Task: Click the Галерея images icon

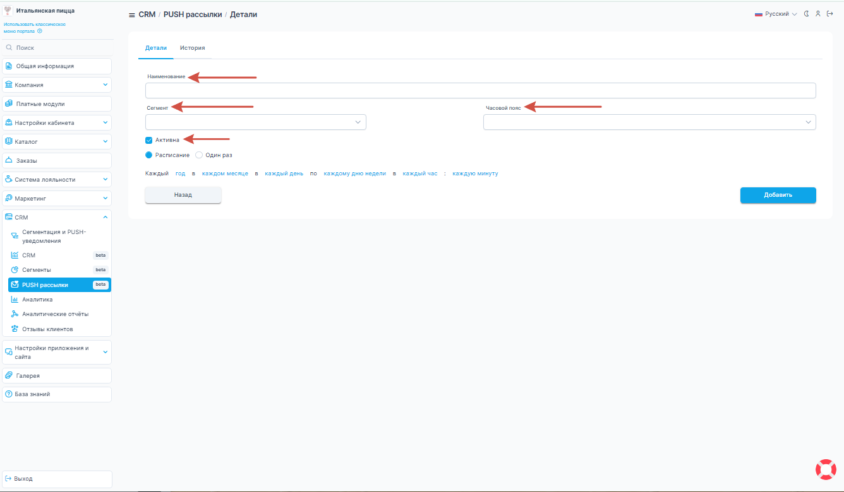Action: pos(9,376)
